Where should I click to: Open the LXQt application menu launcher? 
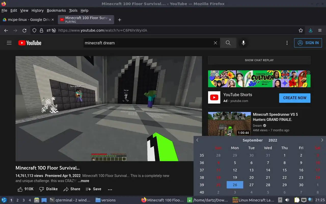click(x=4, y=200)
